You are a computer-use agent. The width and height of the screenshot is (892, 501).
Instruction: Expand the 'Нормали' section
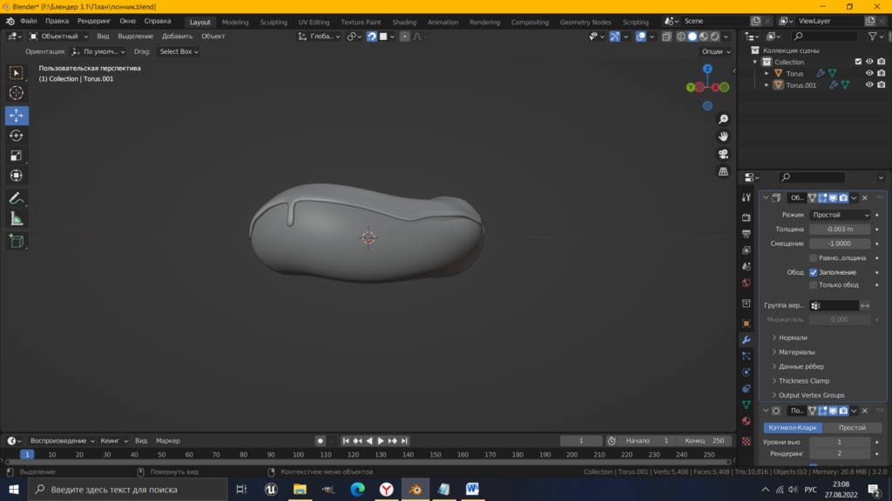tap(793, 337)
